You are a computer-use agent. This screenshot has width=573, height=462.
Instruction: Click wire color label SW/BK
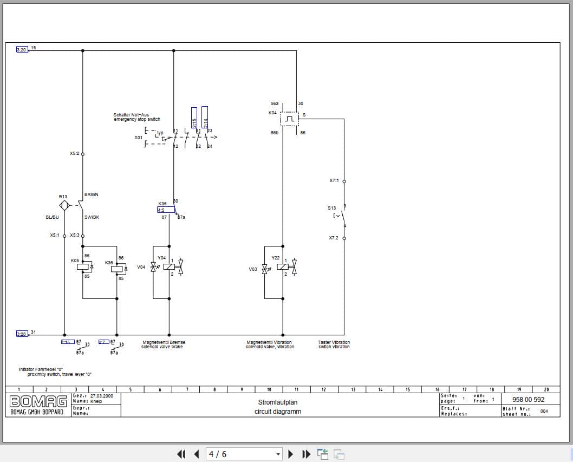coord(92,217)
